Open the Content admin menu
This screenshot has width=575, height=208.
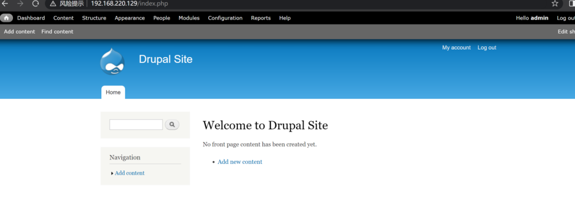pos(63,18)
